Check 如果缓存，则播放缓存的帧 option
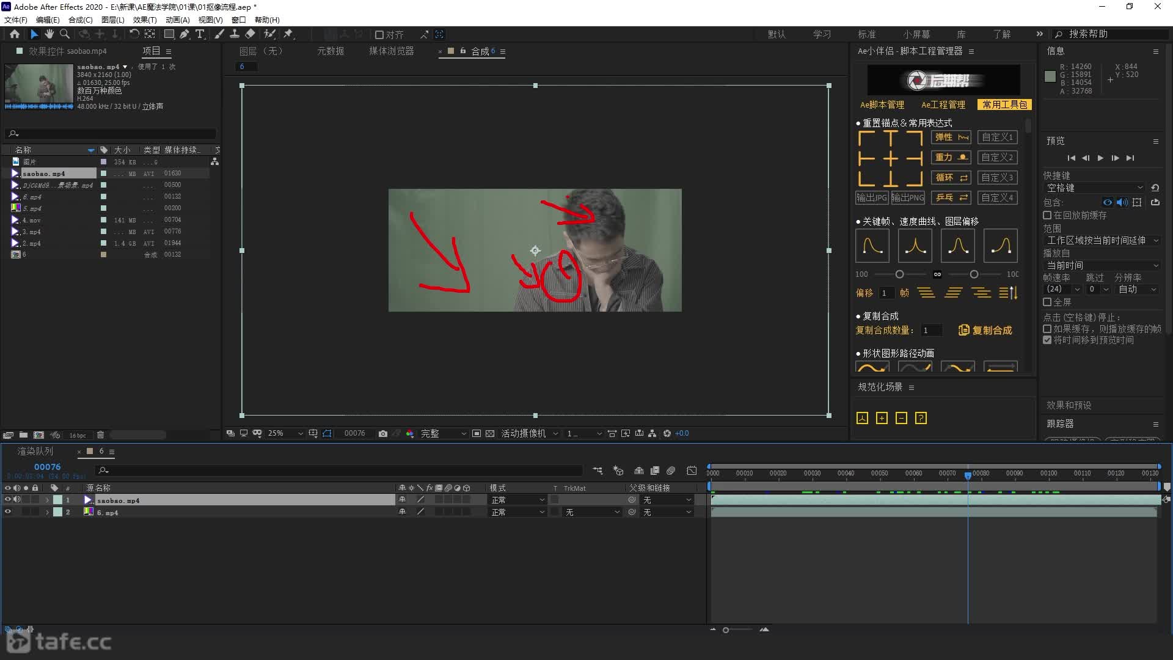 pyautogui.click(x=1047, y=329)
